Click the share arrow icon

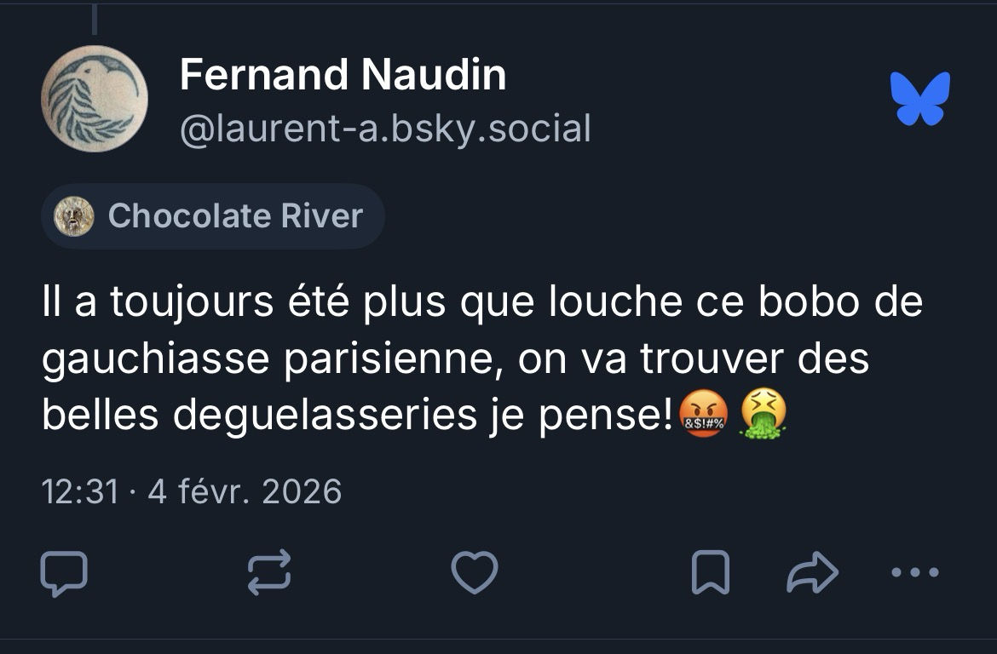[x=812, y=572]
